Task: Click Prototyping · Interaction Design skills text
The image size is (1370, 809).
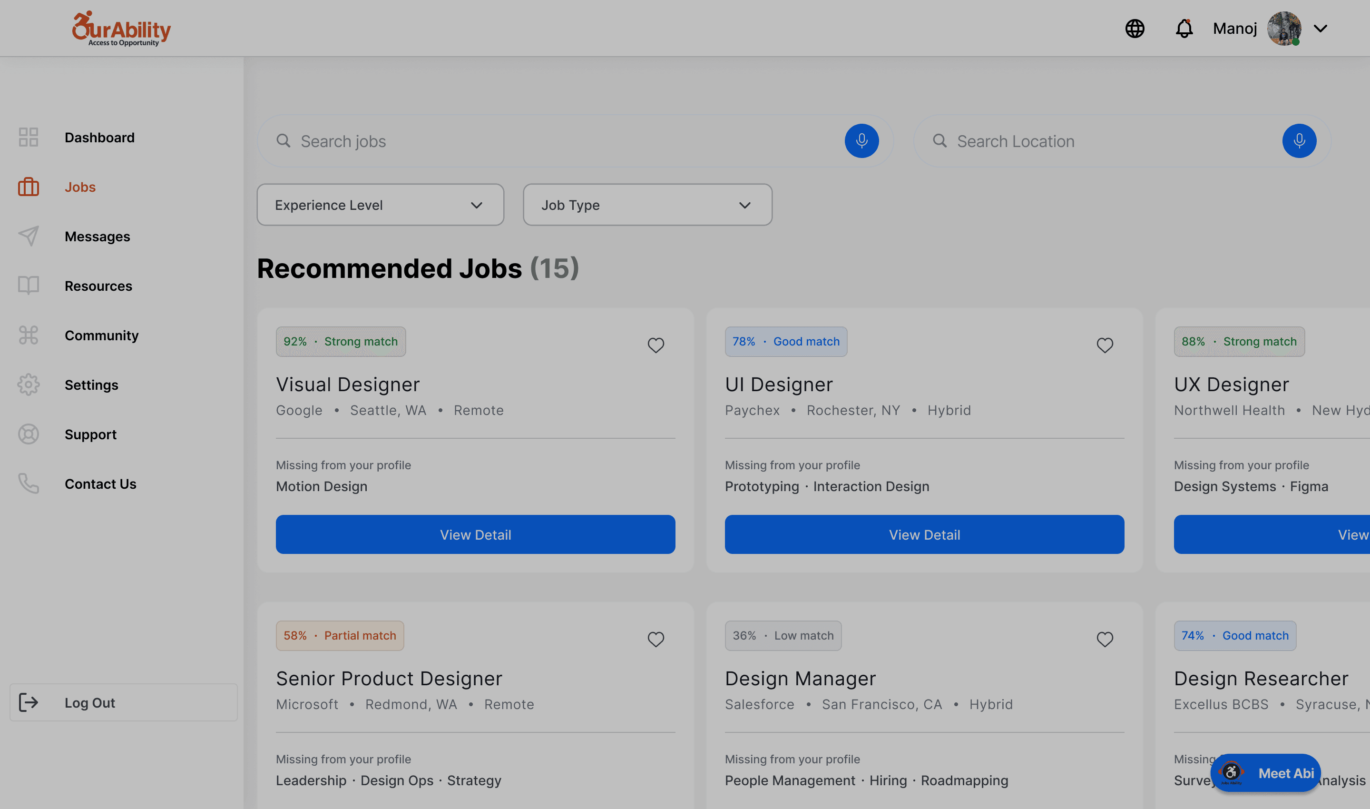Action: pyautogui.click(x=827, y=486)
